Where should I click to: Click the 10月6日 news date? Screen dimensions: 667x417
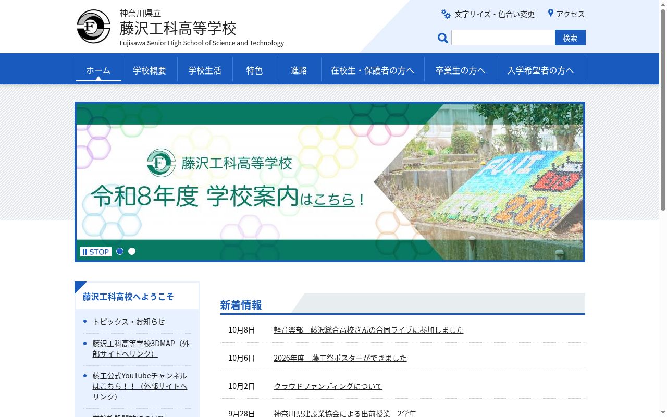(x=242, y=358)
